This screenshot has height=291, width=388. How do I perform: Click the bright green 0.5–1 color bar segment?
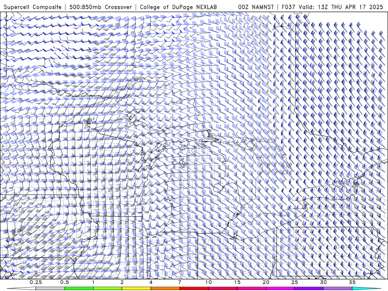(x=79, y=289)
